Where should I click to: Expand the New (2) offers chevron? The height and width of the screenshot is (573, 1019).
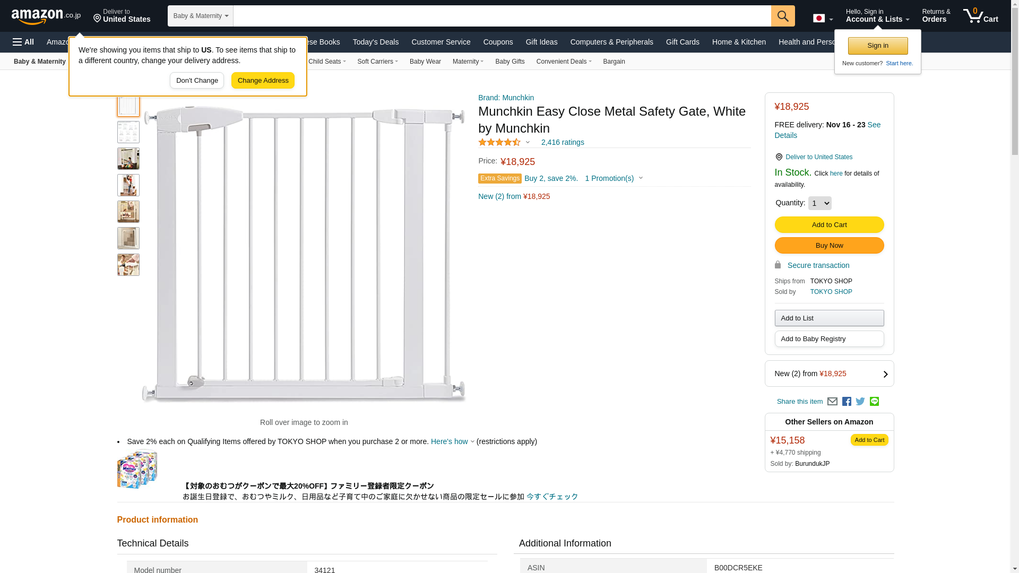(x=885, y=374)
